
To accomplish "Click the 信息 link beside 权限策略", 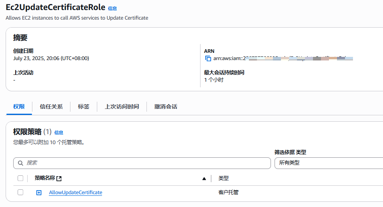I will (x=58, y=133).
